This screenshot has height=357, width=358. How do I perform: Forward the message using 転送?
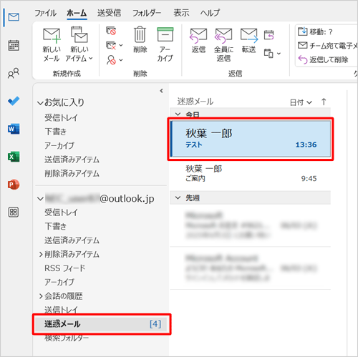point(248,40)
